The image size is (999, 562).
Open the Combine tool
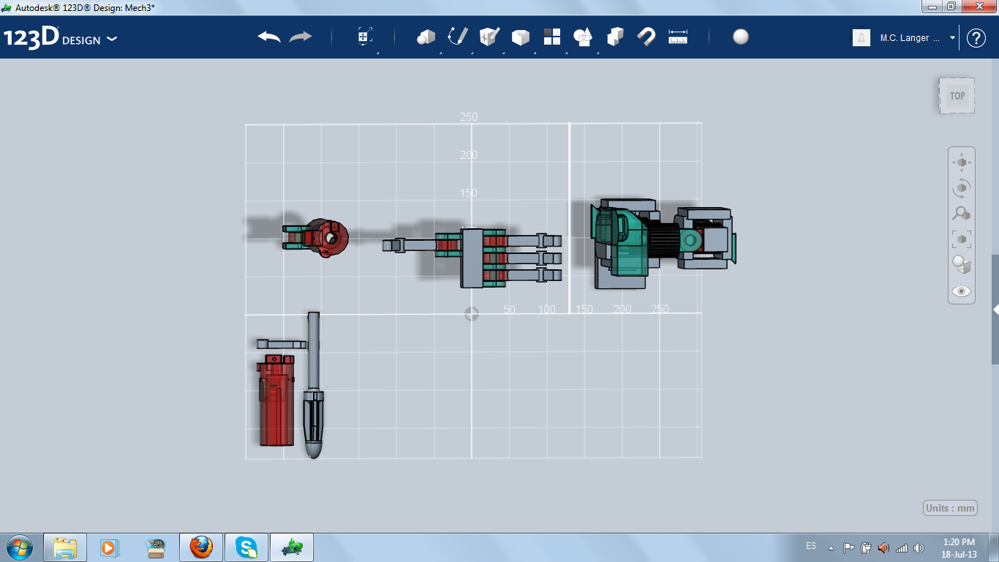pyautogui.click(x=615, y=37)
